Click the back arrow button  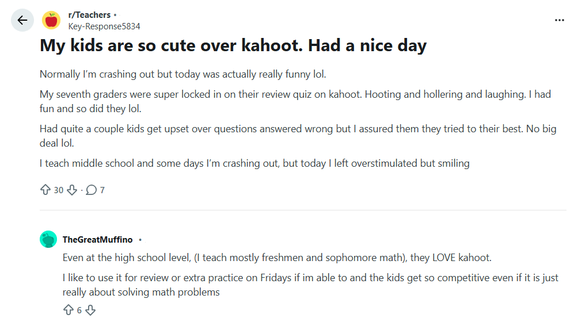(x=22, y=21)
